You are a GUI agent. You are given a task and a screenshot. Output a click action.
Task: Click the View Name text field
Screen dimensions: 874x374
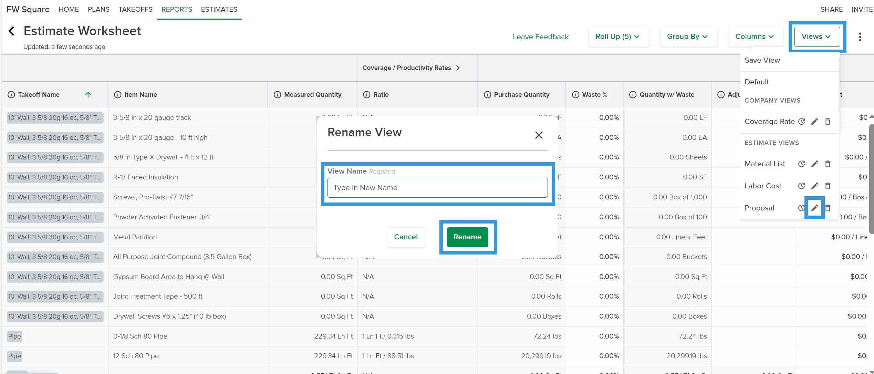(437, 188)
